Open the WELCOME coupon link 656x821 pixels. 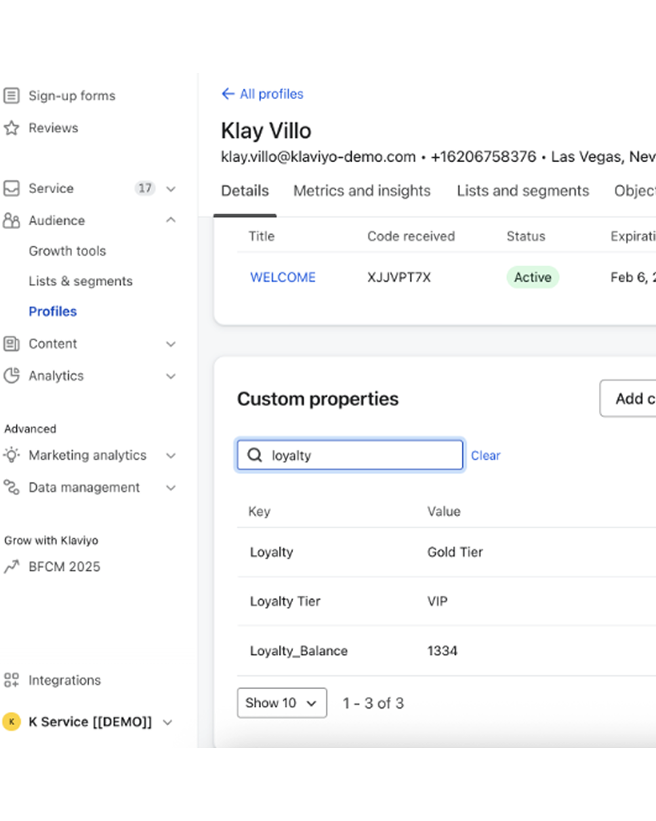pos(283,277)
